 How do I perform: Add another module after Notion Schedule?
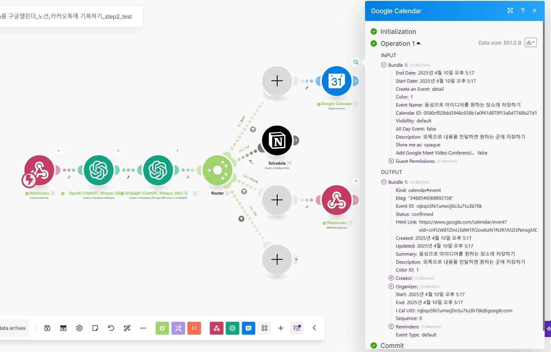click(x=296, y=140)
